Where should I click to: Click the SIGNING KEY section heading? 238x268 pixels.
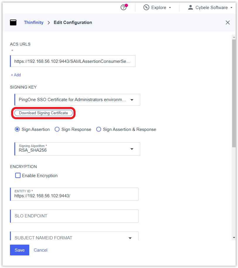[x=23, y=87]
